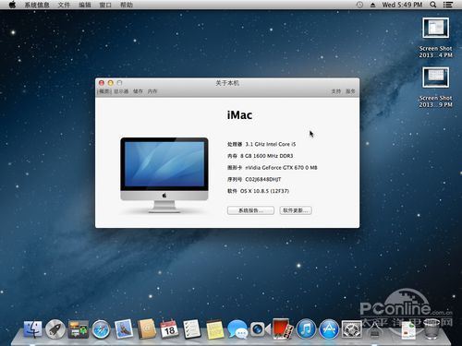This screenshot has height=346, width=462.
Task: Open the 支持 section
Action: coord(336,91)
